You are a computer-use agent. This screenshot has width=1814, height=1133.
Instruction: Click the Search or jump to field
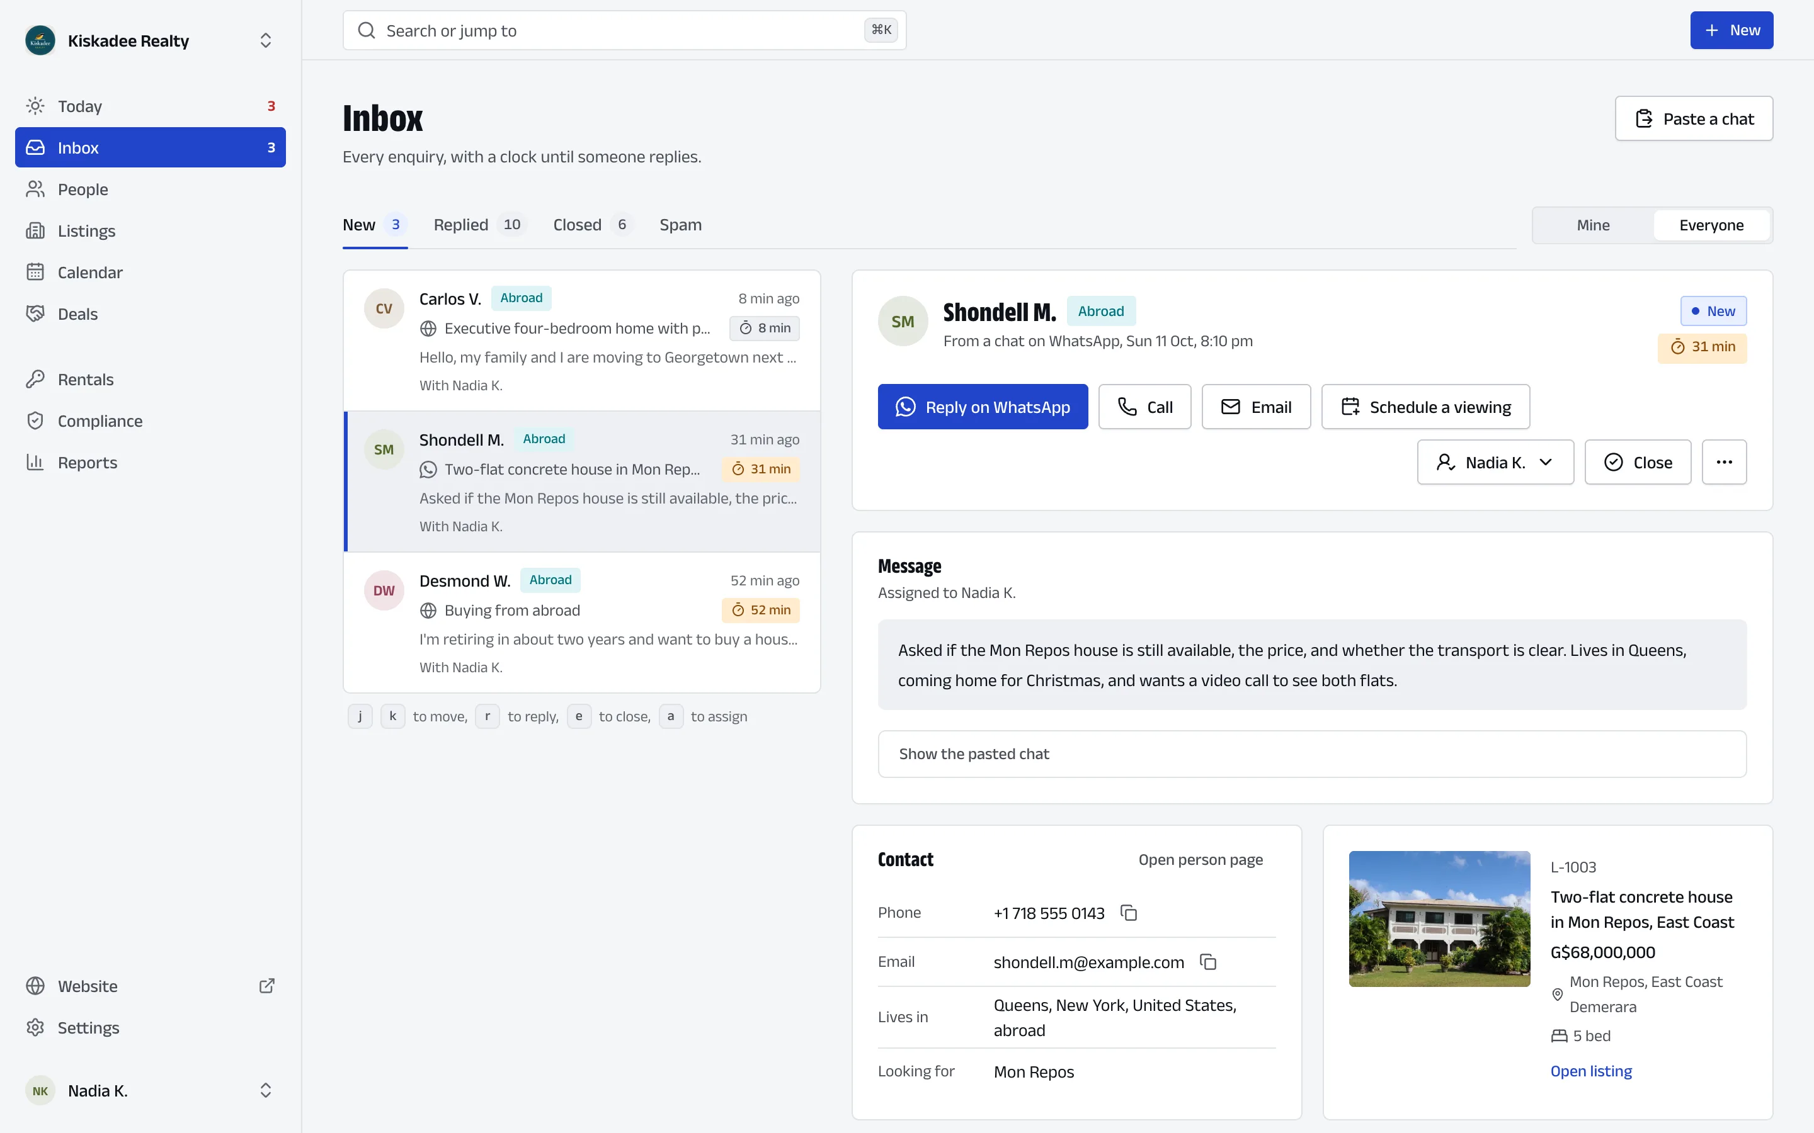pos(624,30)
